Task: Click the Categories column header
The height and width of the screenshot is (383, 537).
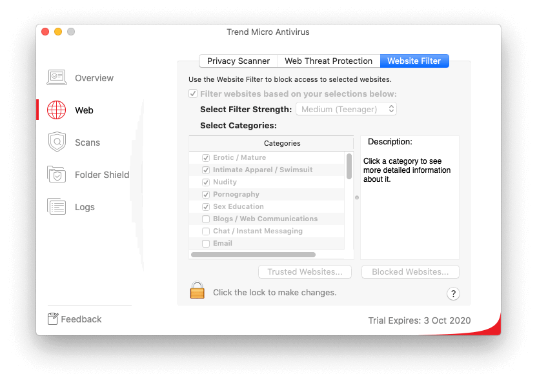Action: point(271,143)
